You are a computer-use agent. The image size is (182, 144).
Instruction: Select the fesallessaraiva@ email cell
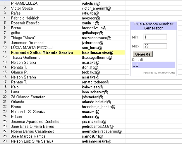tap(103, 53)
